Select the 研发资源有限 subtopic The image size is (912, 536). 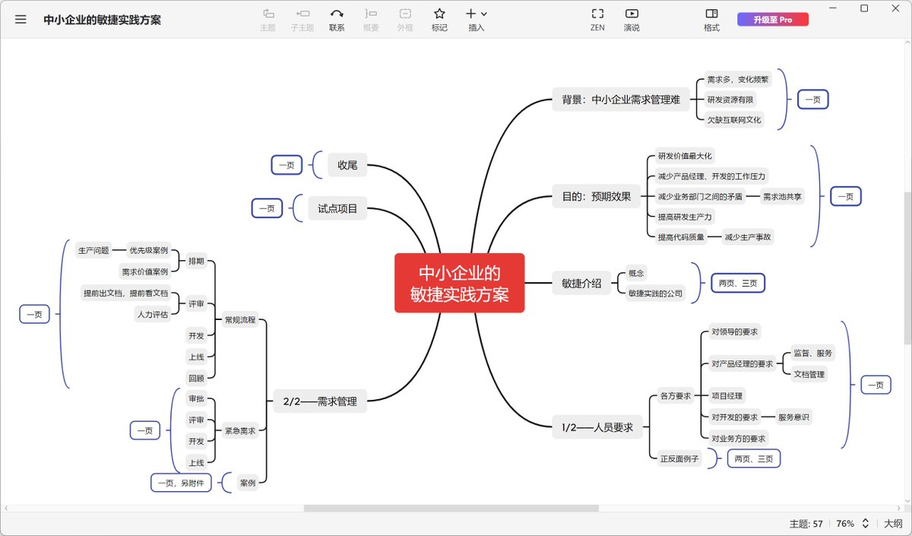[730, 99]
